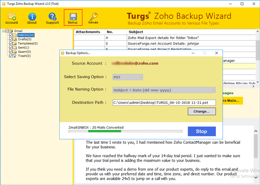Click the Drafts folder icon
This screenshot has width=260, height=185.
pyautogui.click(x=15, y=39)
